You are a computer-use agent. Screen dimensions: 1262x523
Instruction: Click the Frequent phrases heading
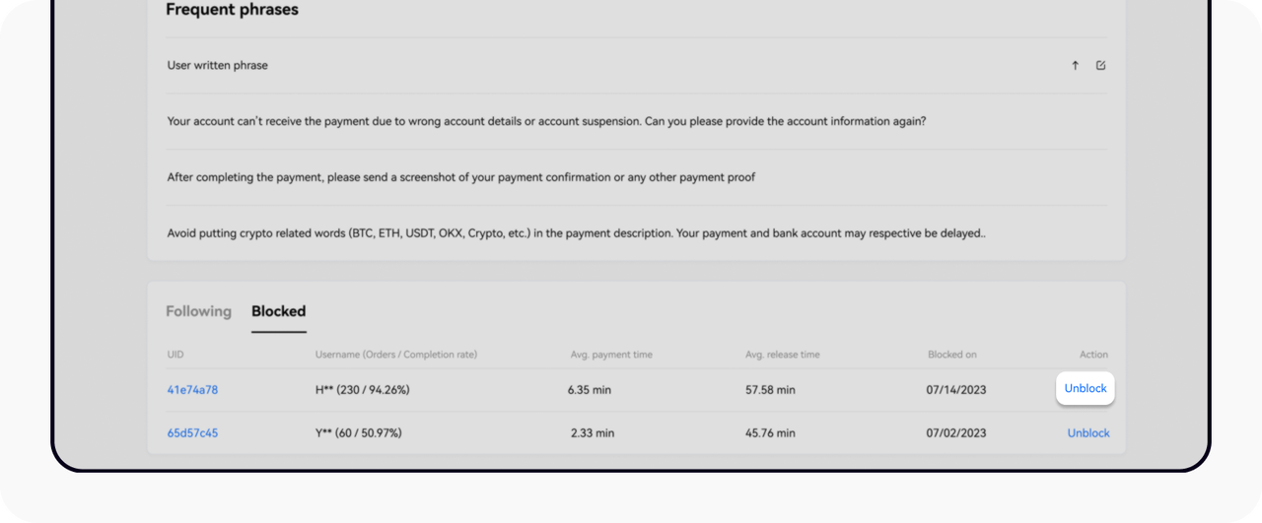pyautogui.click(x=232, y=10)
